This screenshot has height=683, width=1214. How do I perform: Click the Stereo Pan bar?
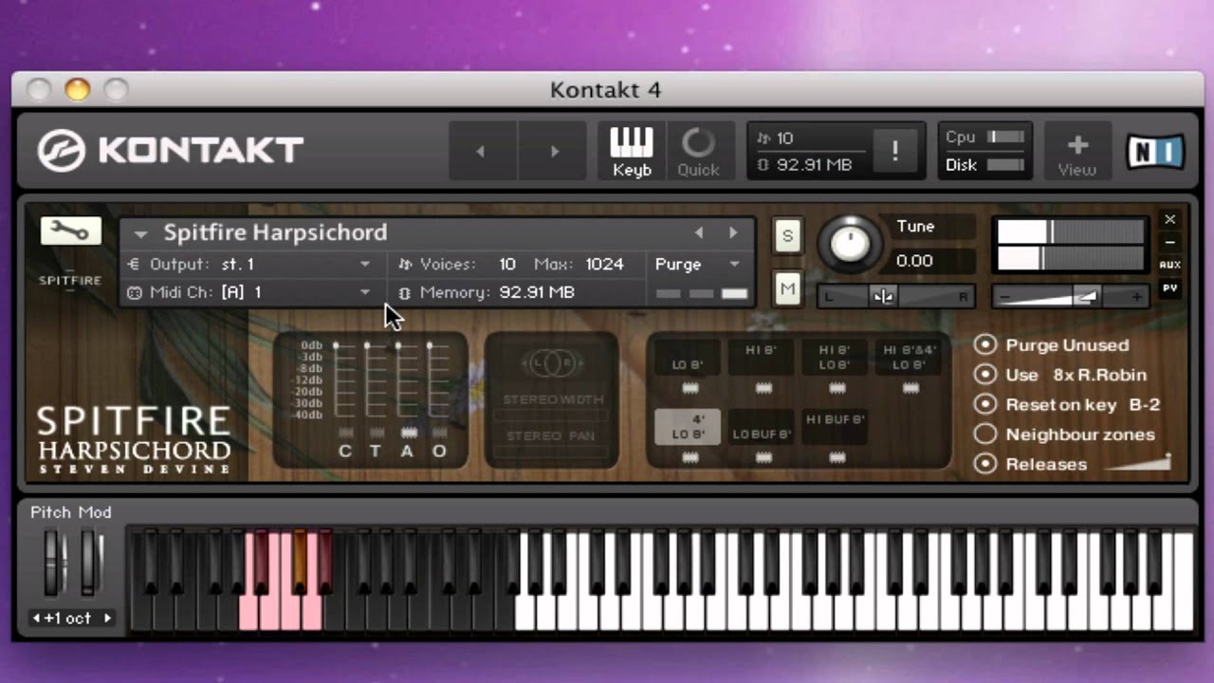coord(551,451)
